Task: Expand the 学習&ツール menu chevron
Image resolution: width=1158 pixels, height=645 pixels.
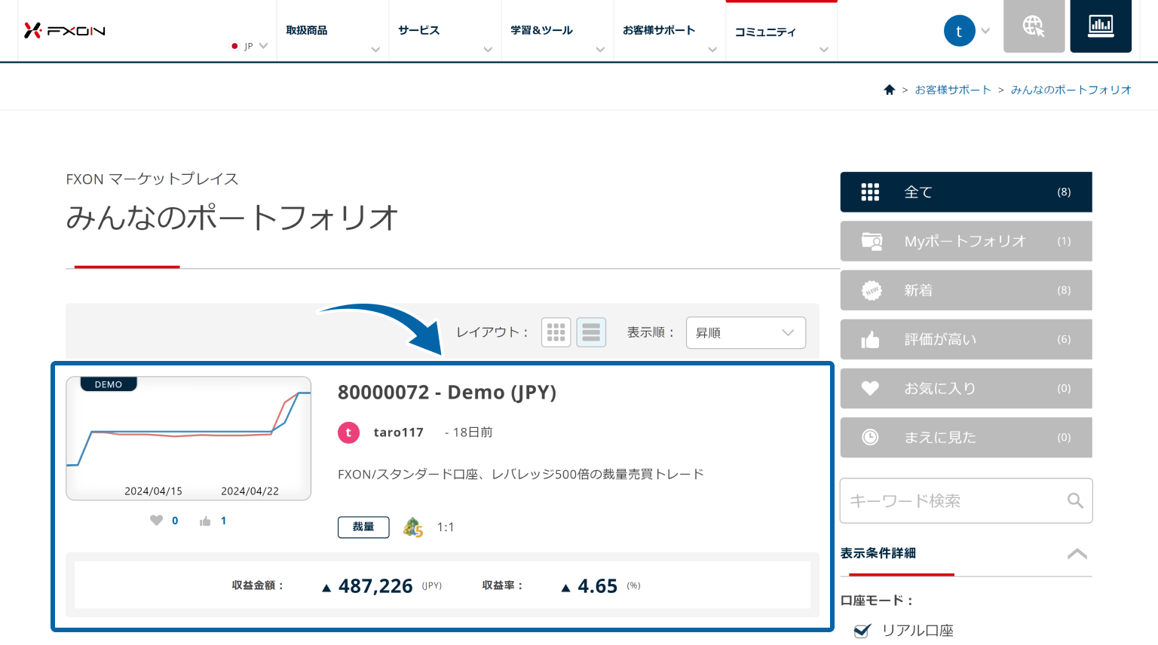Action: coord(600,50)
